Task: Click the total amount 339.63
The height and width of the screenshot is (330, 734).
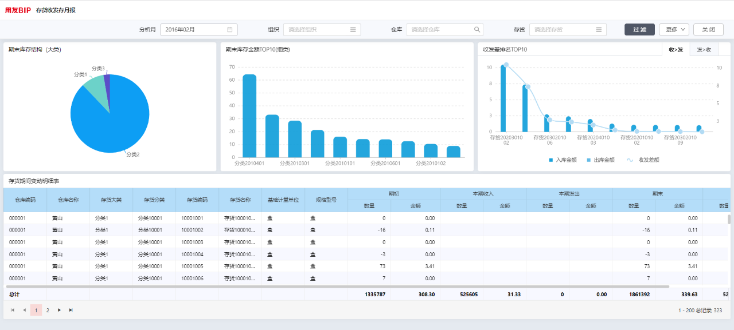Action: (x=689, y=294)
